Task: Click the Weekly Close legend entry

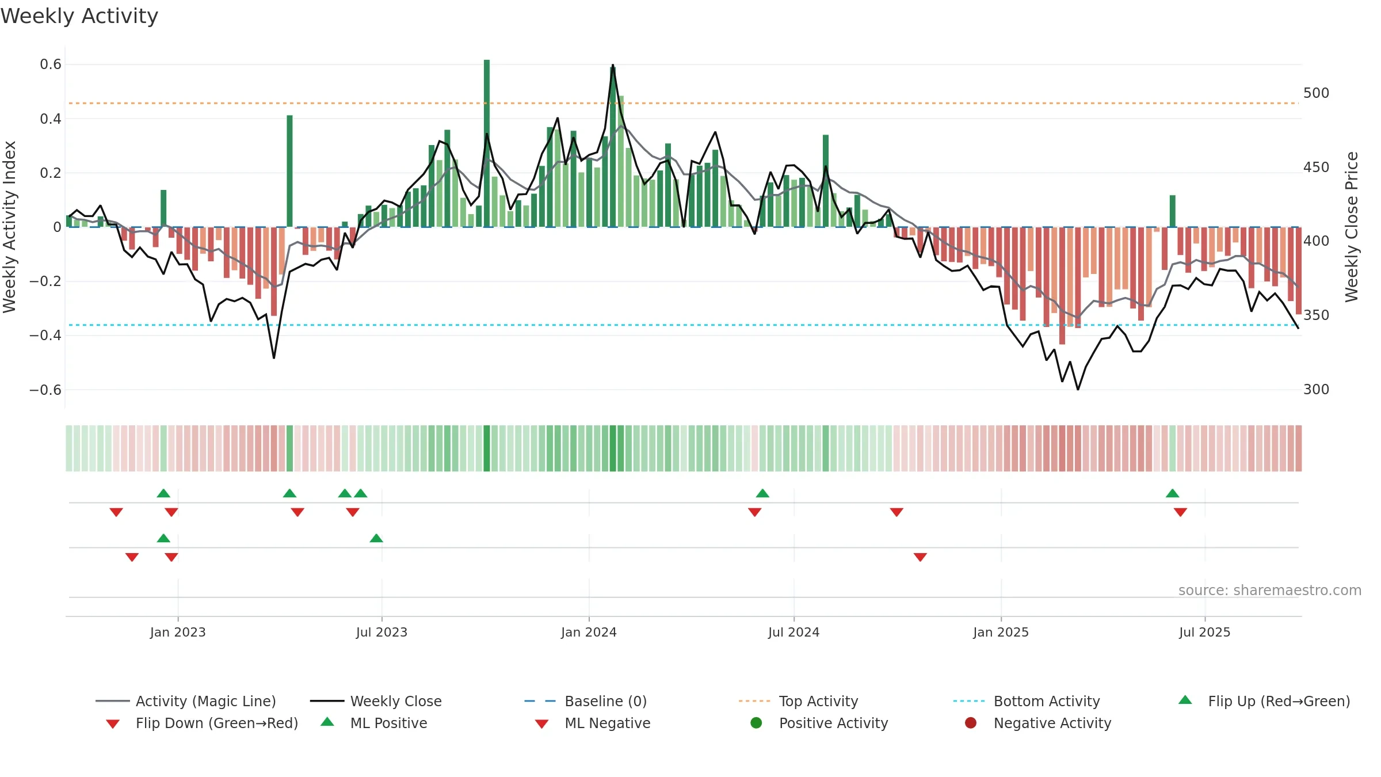Action: click(376, 701)
